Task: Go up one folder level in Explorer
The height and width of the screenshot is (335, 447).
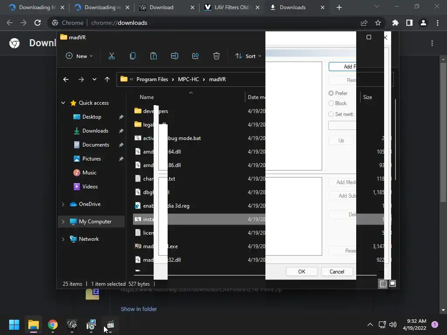Action: click(x=107, y=79)
